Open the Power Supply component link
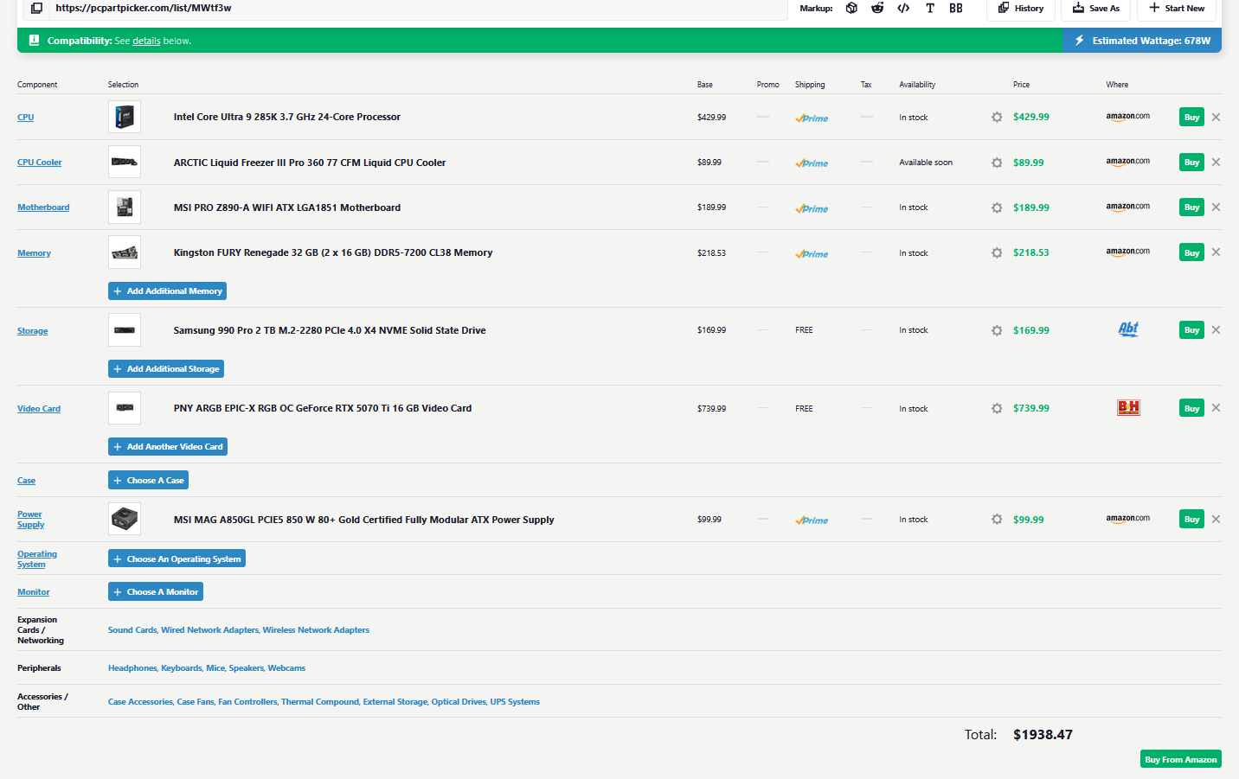The image size is (1239, 779). coord(30,520)
